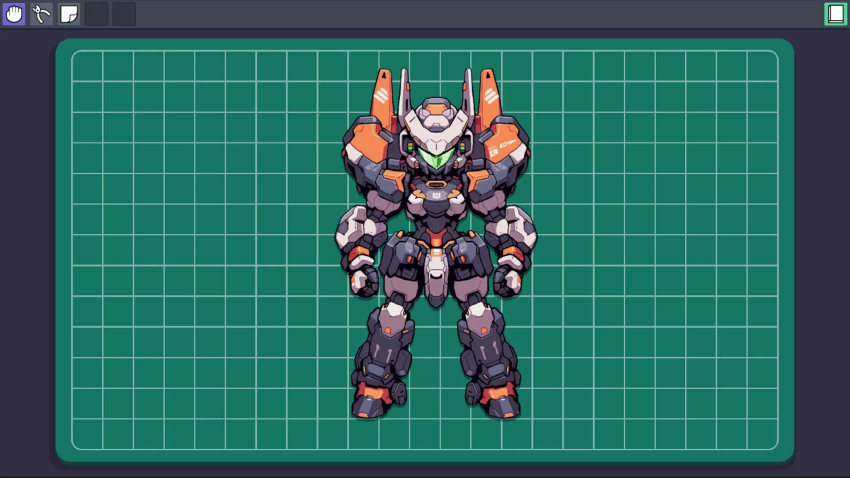Screen dimensions: 850x478
Task: Click the highlighted green book button
Action: 835,14
